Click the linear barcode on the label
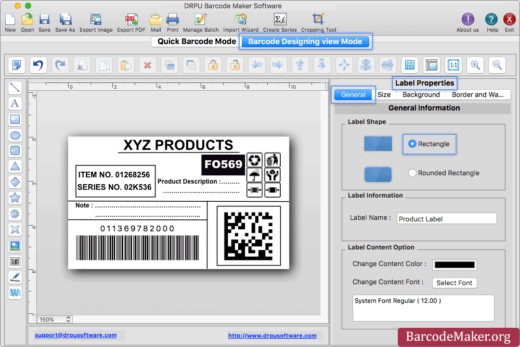 click(138, 248)
